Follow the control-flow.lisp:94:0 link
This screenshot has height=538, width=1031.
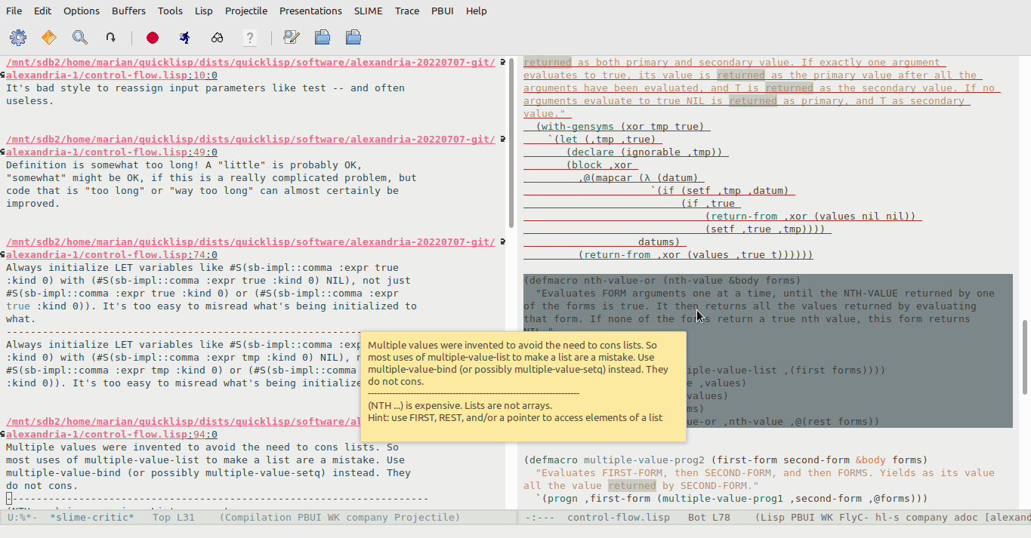112,435
